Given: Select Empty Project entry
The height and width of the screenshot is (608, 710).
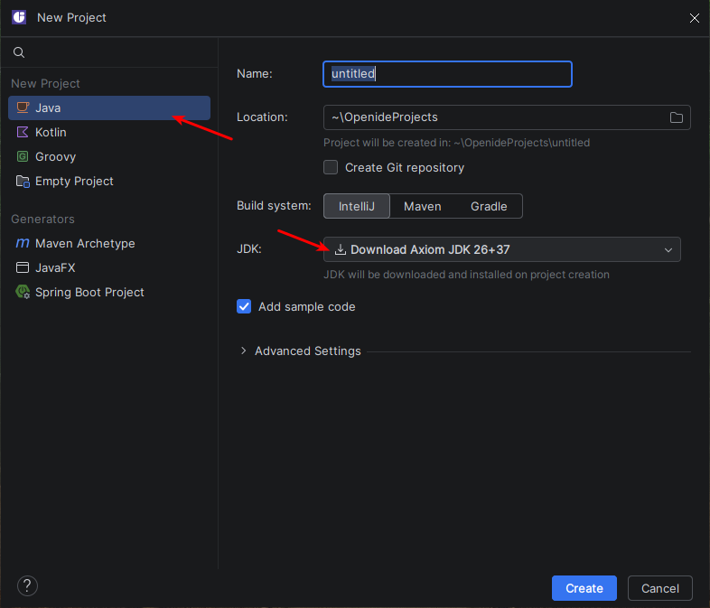Looking at the screenshot, I should (x=109, y=181).
